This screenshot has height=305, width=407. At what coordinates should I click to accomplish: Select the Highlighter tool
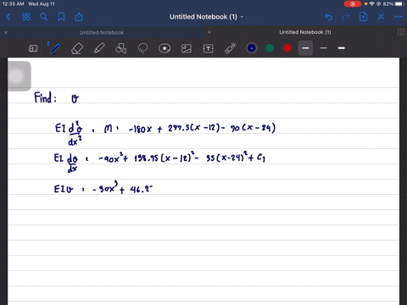[x=99, y=48]
